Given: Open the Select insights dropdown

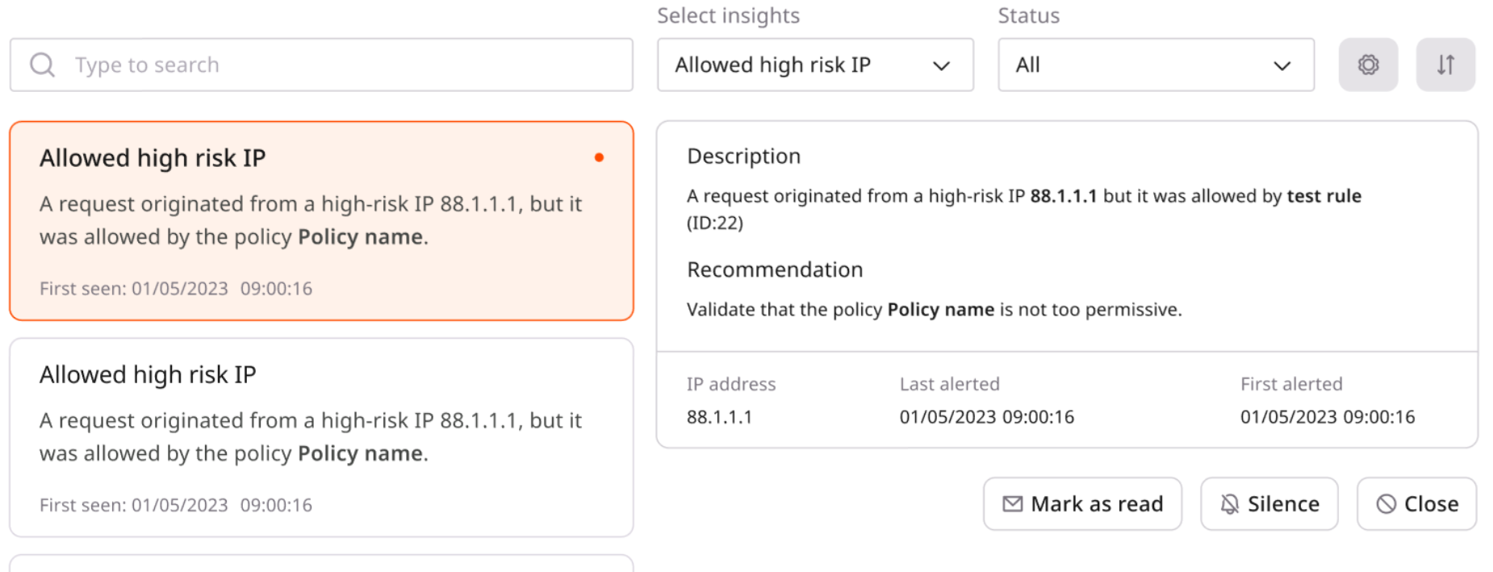Looking at the screenshot, I should point(815,65).
